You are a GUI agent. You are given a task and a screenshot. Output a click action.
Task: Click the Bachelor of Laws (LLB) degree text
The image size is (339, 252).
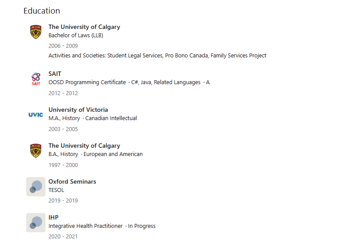coord(76,35)
